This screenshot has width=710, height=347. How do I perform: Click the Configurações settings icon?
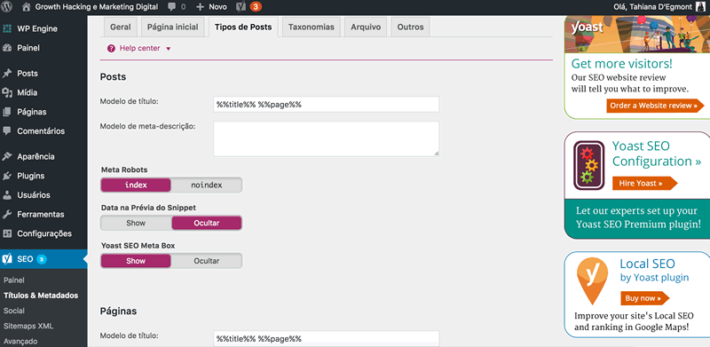tap(7, 233)
